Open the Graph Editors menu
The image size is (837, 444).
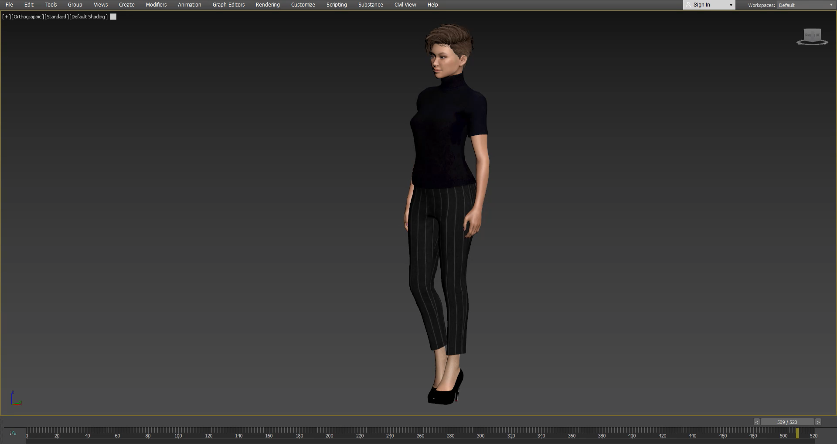point(228,5)
